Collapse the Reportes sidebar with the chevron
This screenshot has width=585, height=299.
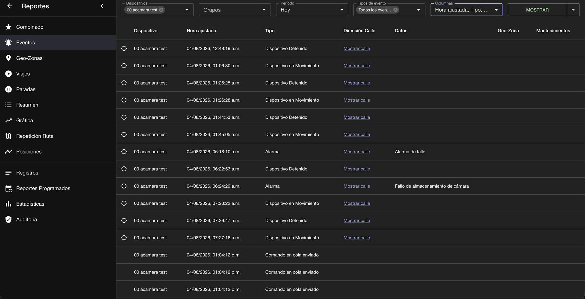[102, 6]
